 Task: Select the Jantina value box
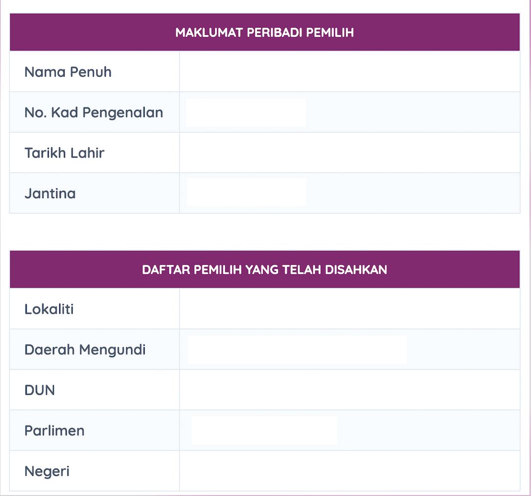coord(246,192)
